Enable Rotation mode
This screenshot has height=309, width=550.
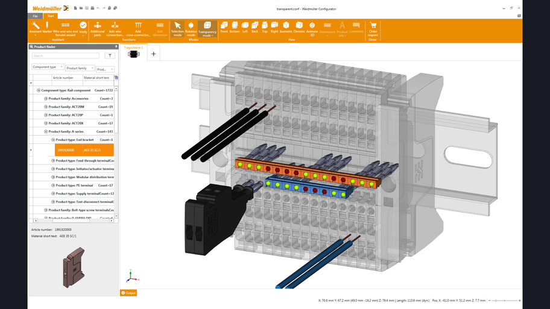191,28
